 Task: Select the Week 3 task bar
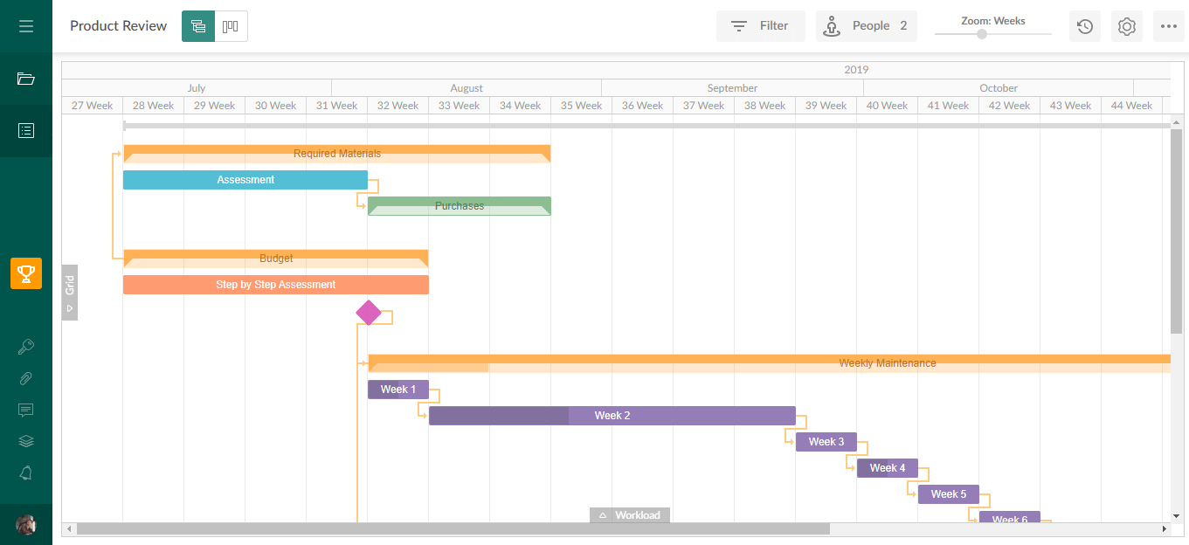826,442
